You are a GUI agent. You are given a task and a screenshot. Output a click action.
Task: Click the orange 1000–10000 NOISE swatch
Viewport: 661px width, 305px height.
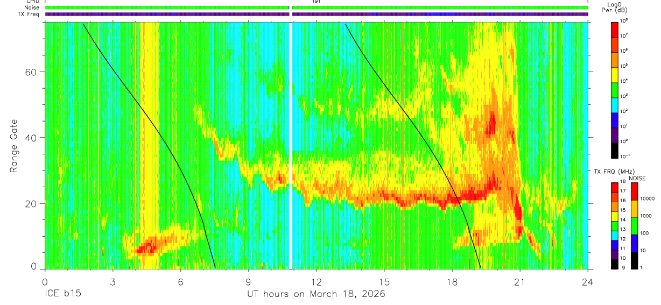[634, 208]
